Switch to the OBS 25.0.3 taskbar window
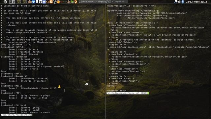Screen dimensions: 211x119 click(x=87, y=2)
